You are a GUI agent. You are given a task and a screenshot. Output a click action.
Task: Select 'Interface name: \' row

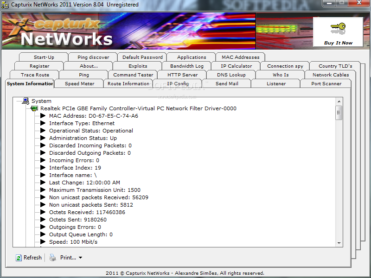click(x=73, y=175)
